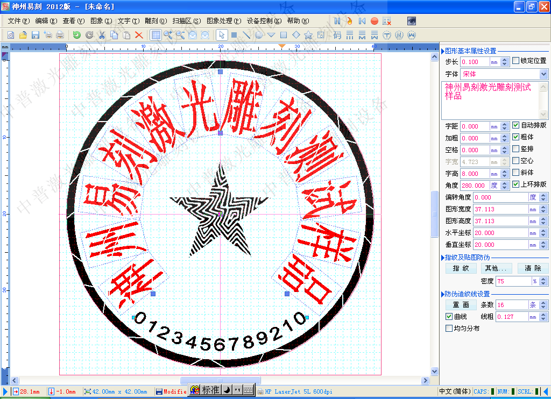This screenshot has width=551, height=399.
Task: Click the 步长 step value stepper
Action: 505,62
